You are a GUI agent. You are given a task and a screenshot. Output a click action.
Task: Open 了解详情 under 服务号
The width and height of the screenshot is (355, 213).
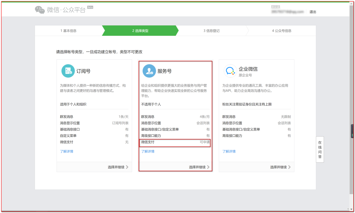148,152
